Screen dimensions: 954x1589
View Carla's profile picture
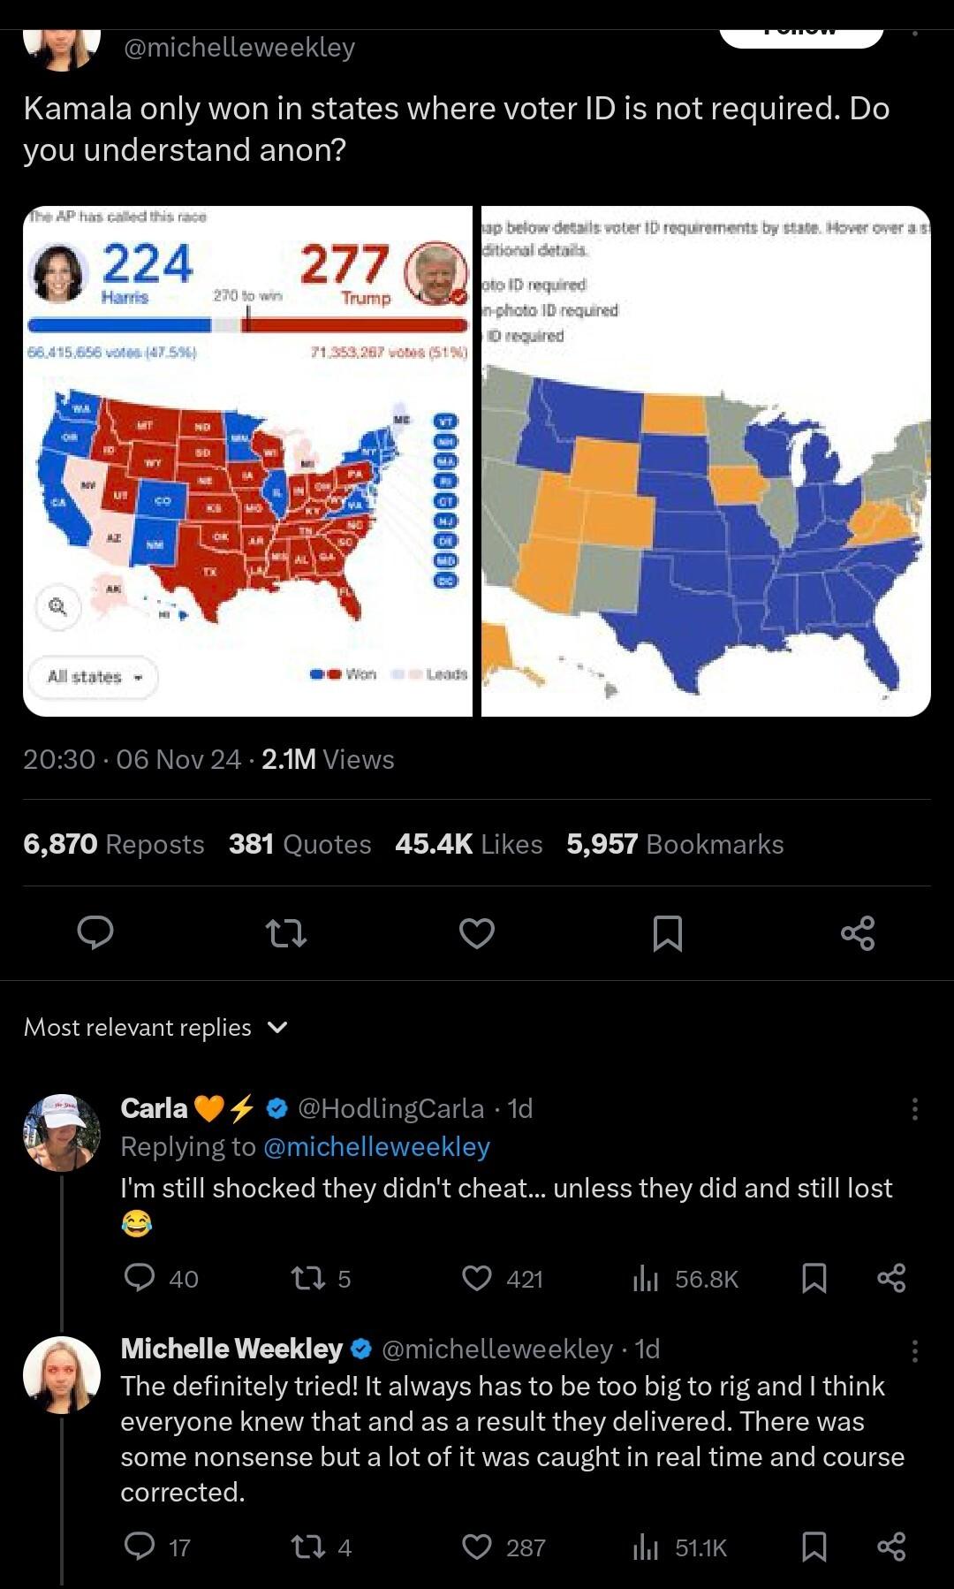(62, 1132)
